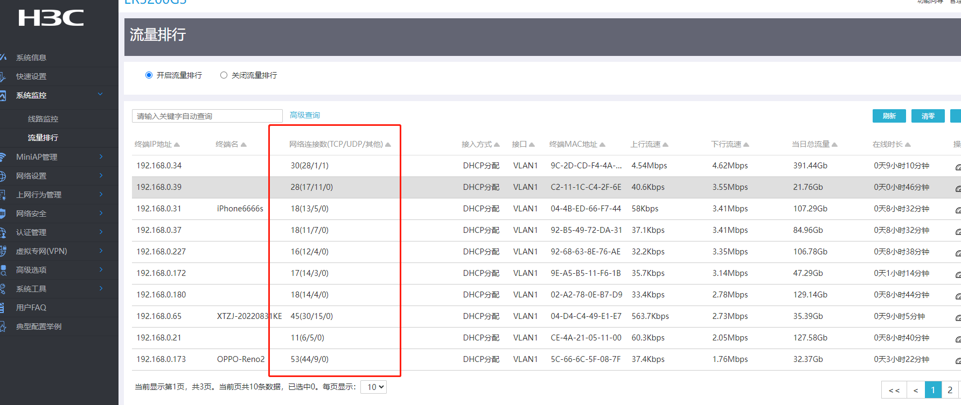
Task: Click MAC address C2-11-1C-C4-2F-6E
Action: 586,187
